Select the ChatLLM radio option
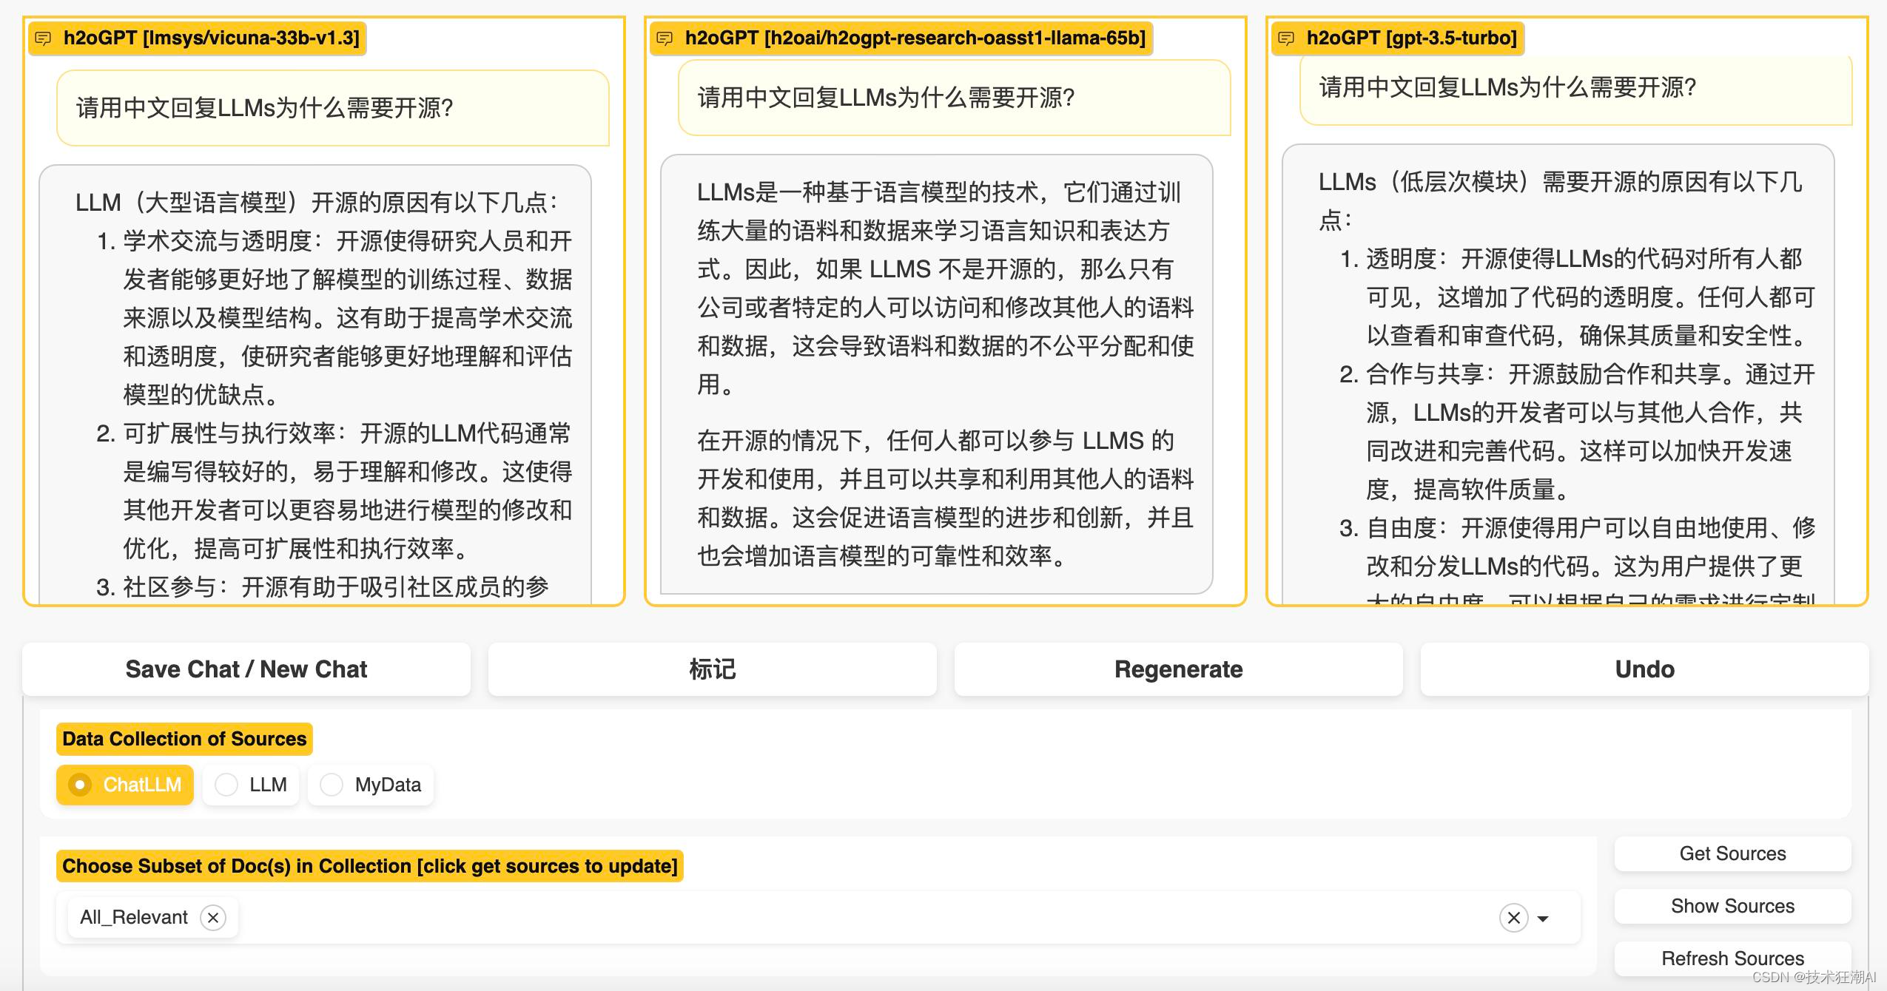Image resolution: width=1887 pixels, height=991 pixels. tap(80, 785)
